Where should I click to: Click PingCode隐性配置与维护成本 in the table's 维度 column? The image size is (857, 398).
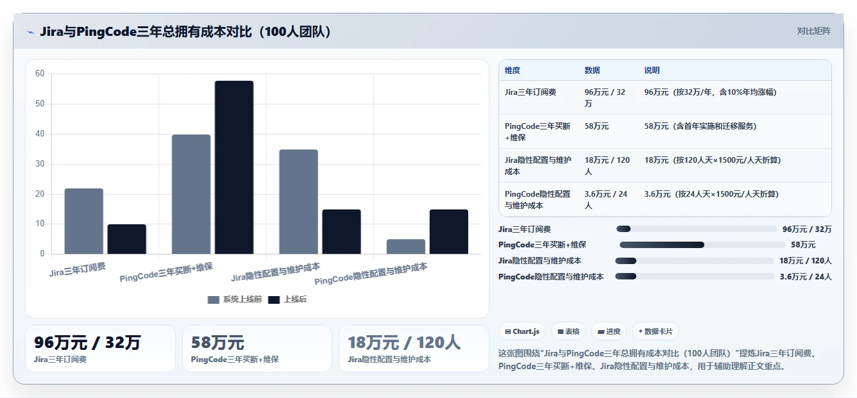click(538, 200)
